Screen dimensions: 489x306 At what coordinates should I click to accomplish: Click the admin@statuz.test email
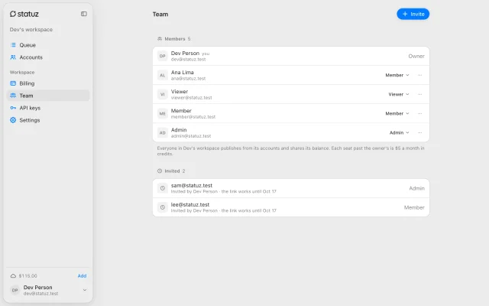tap(191, 136)
